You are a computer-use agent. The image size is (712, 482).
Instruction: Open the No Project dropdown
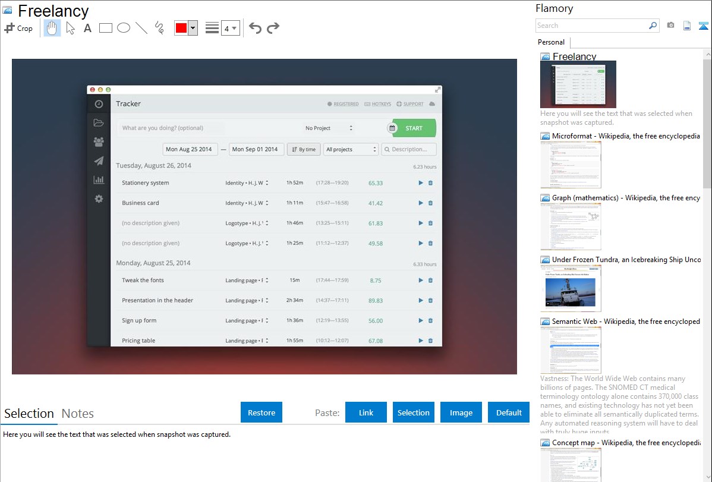(329, 128)
